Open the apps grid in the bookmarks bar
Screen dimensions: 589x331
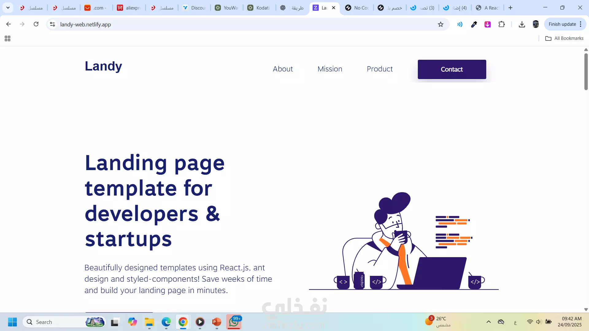[x=8, y=38]
